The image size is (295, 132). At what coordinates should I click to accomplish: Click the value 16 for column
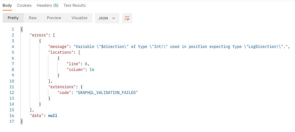(x=92, y=70)
